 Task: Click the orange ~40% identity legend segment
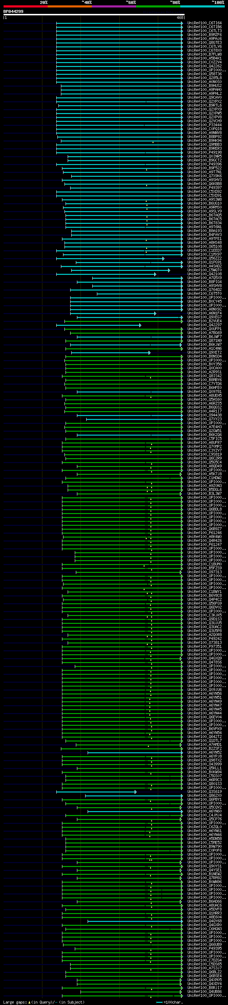[70, 6]
